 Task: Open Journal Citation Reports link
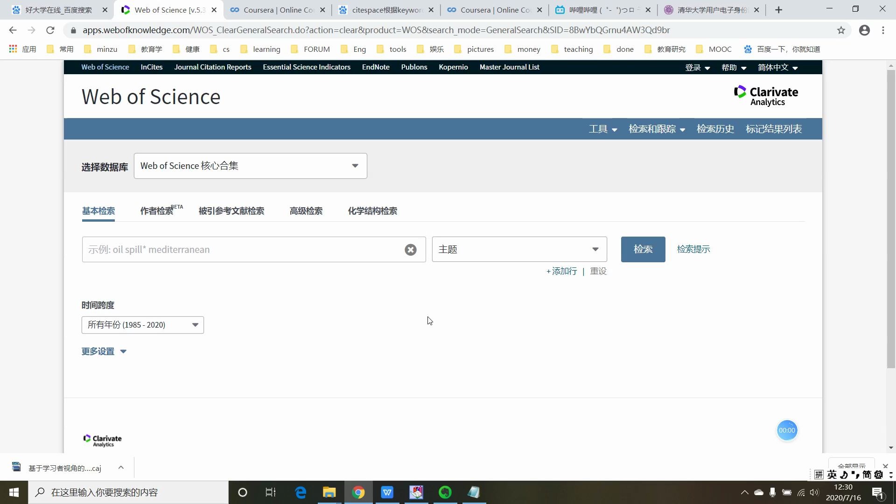[213, 67]
